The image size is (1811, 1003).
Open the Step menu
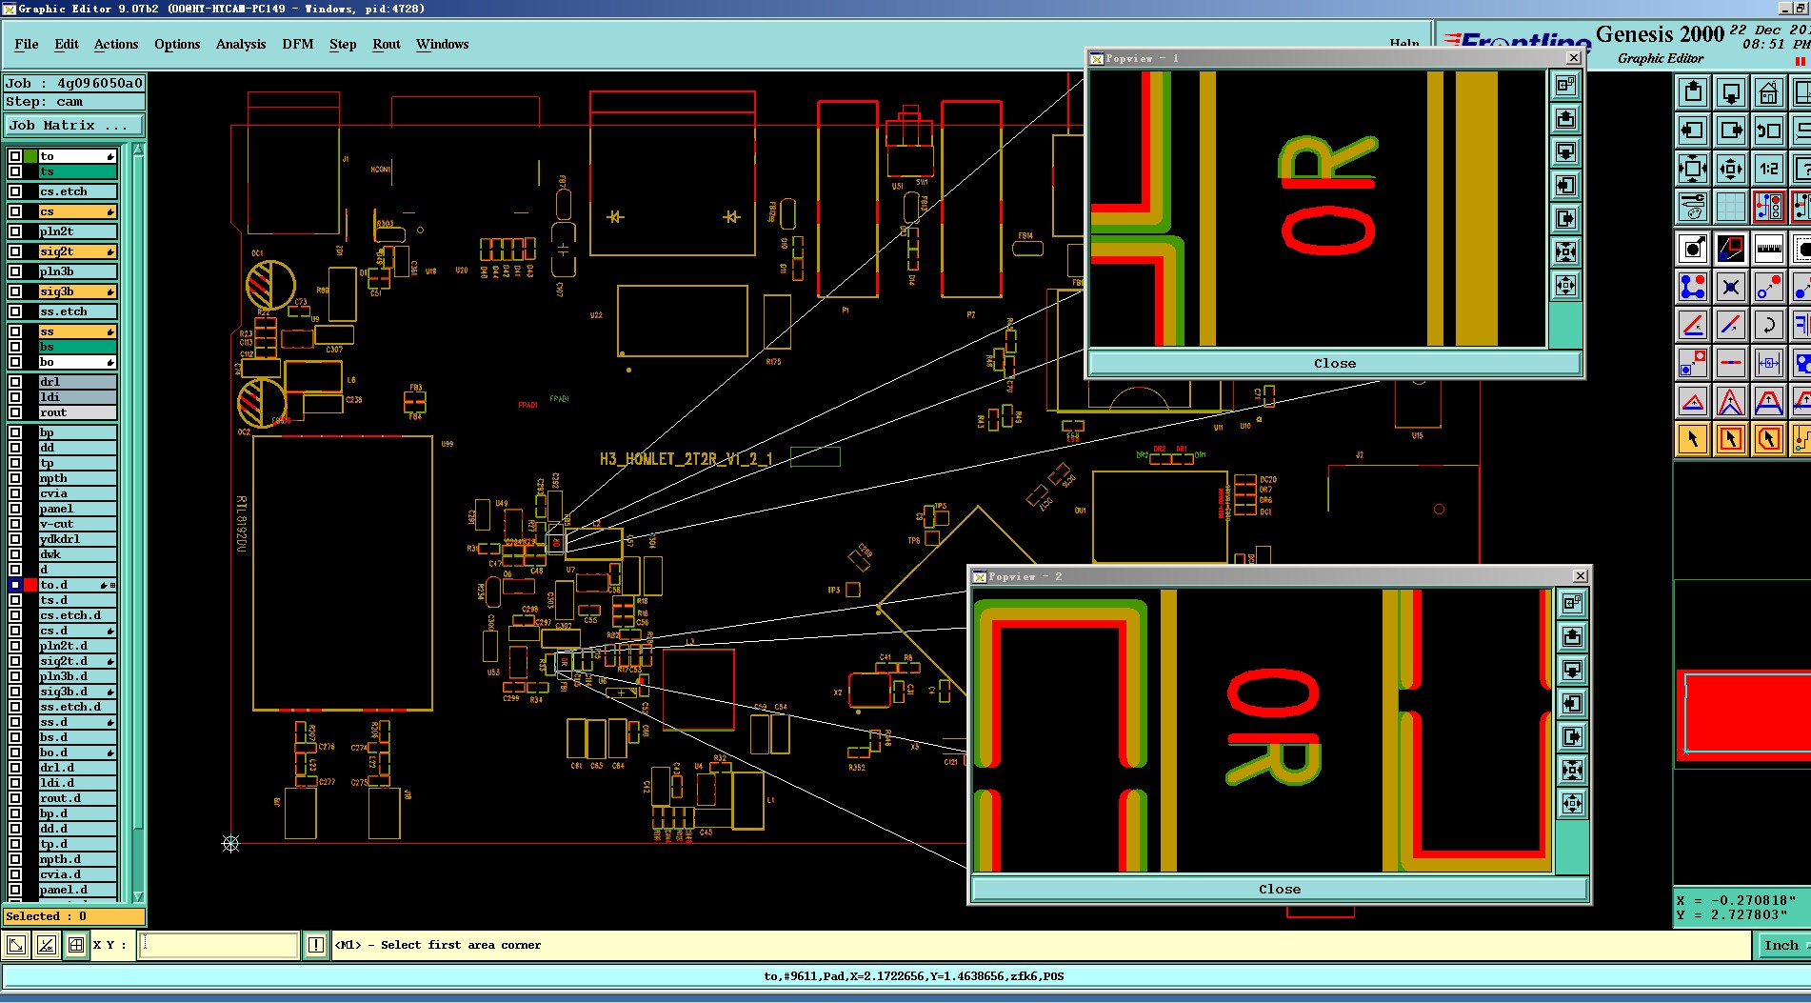343,44
